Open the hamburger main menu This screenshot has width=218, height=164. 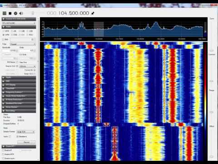click(5, 13)
